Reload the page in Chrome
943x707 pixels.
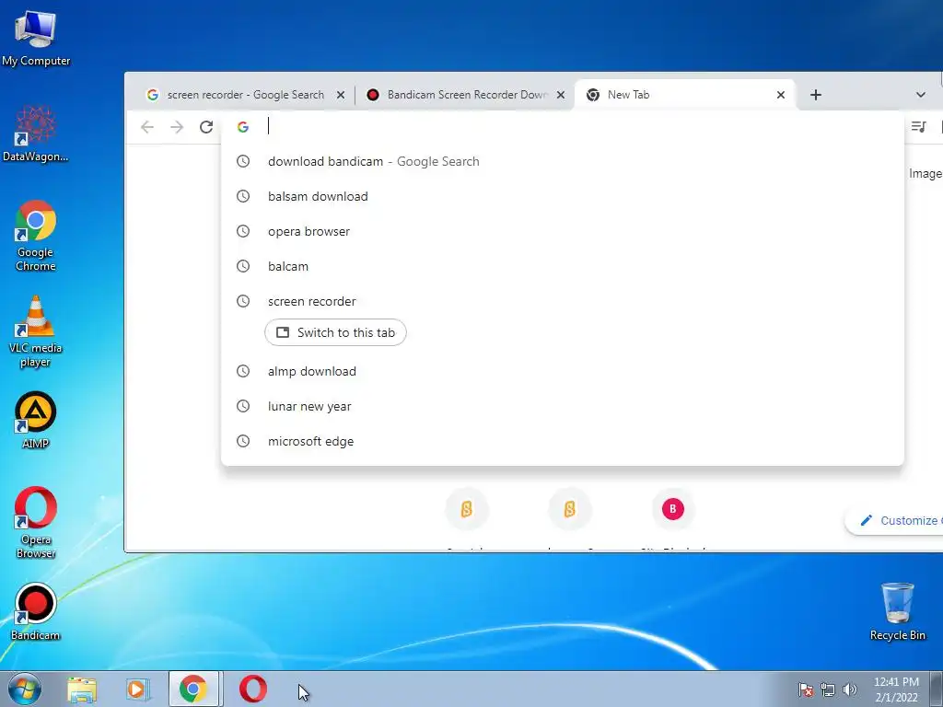tap(206, 127)
